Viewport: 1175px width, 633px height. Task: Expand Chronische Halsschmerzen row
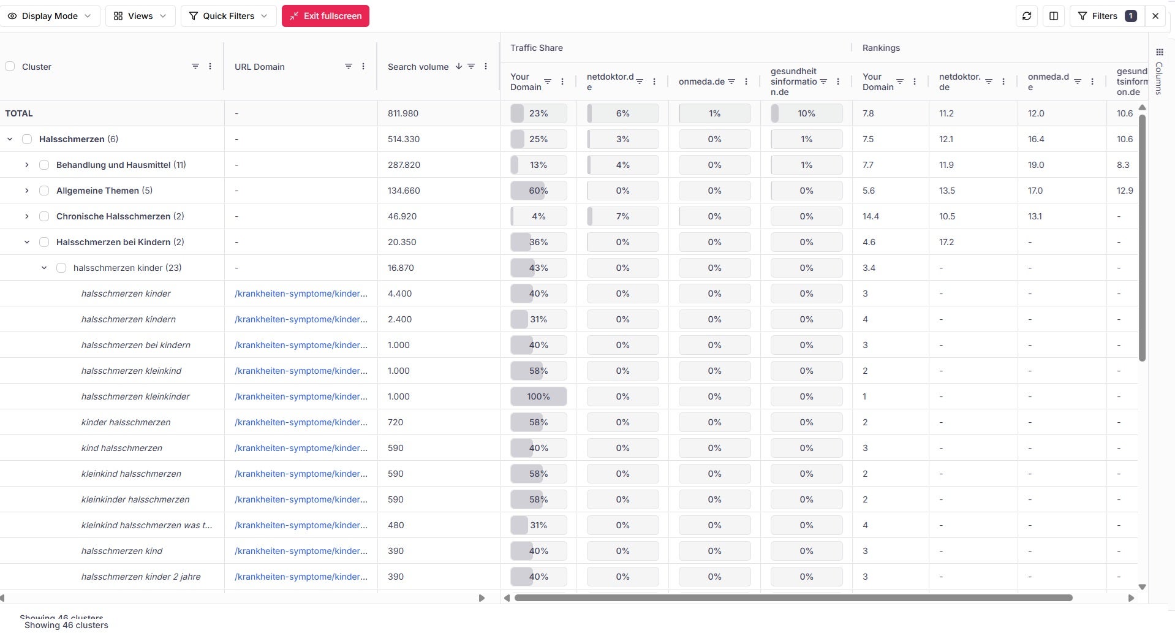tap(27, 216)
